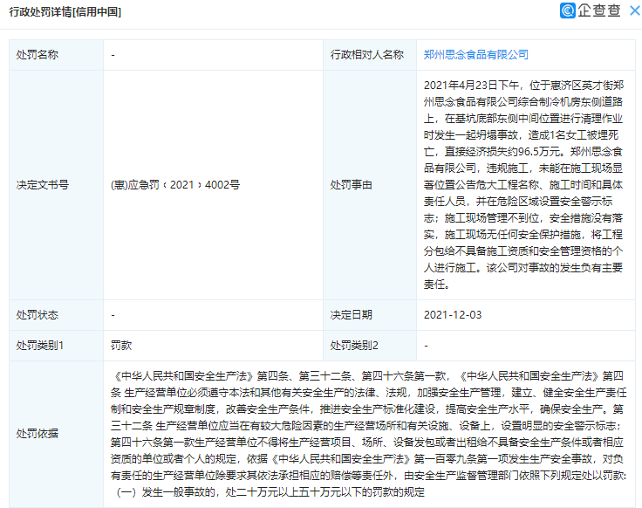Screen dimensions: 642x508
Task: Click the 处罚类别2 label cell
Action: (370, 346)
